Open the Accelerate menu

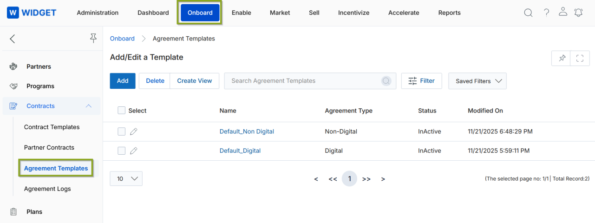coord(404,13)
